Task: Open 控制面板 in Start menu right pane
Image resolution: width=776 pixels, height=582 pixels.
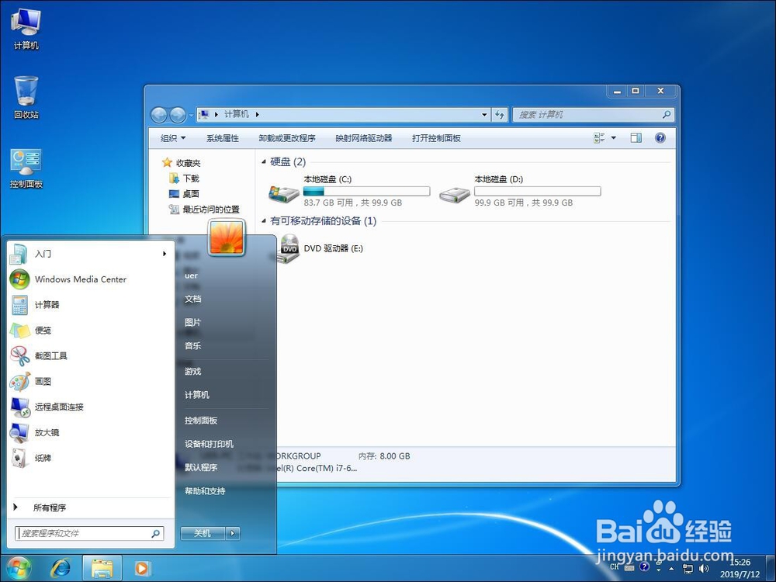Action: (x=201, y=421)
